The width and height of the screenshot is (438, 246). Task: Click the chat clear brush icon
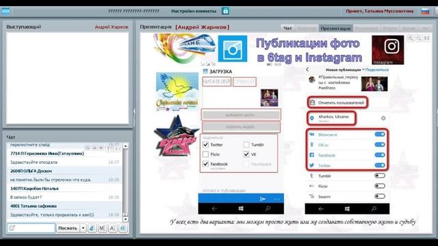92,228
